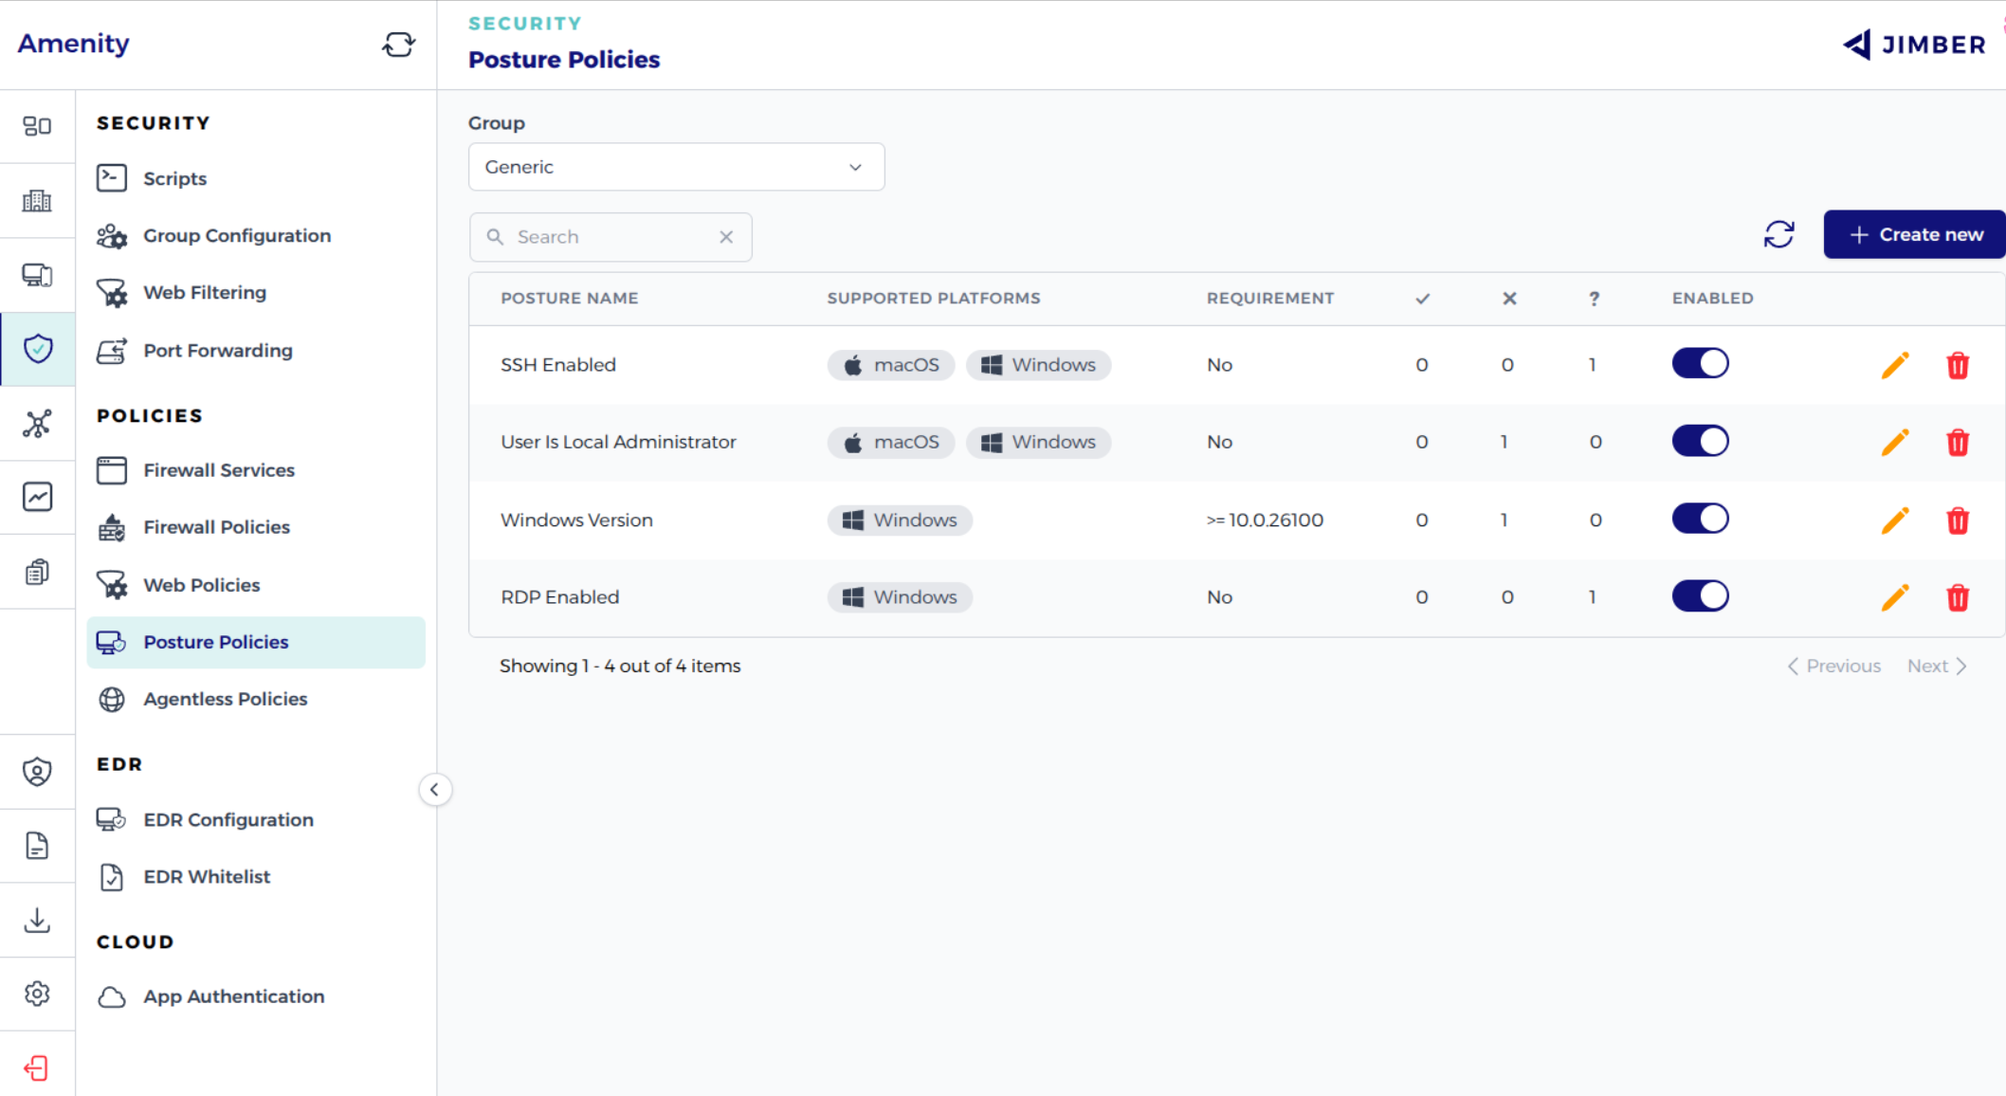Open the analytics chart icon in rail
Screen dimensions: 2006x1096
click(x=37, y=497)
